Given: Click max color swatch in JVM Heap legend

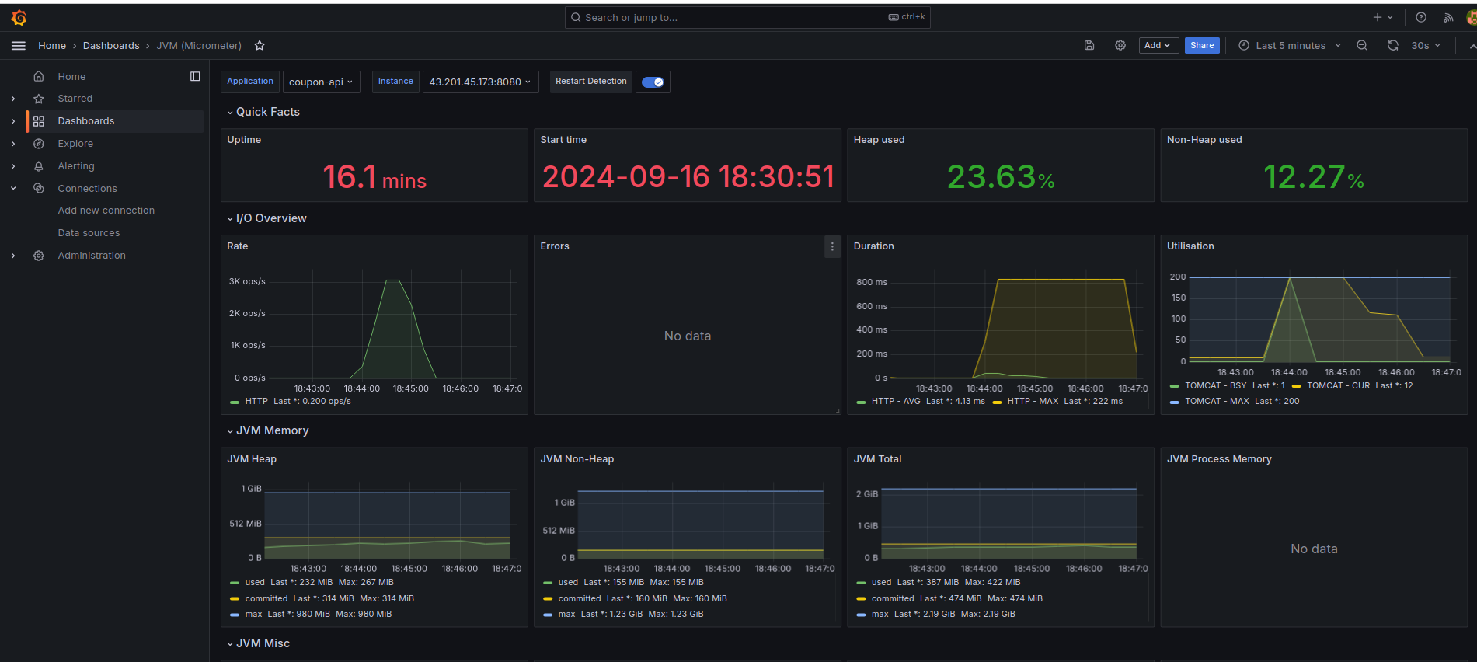Looking at the screenshot, I should [235, 615].
